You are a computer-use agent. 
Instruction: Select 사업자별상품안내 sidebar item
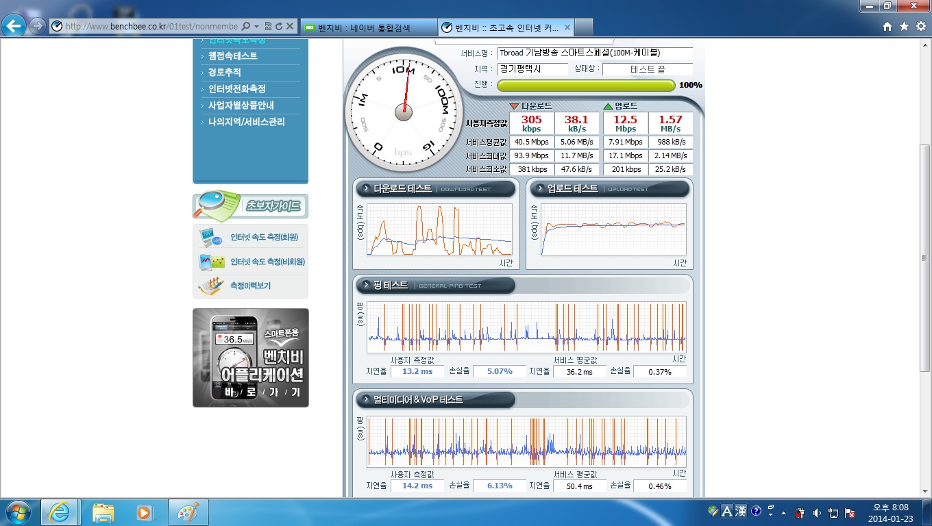[241, 105]
